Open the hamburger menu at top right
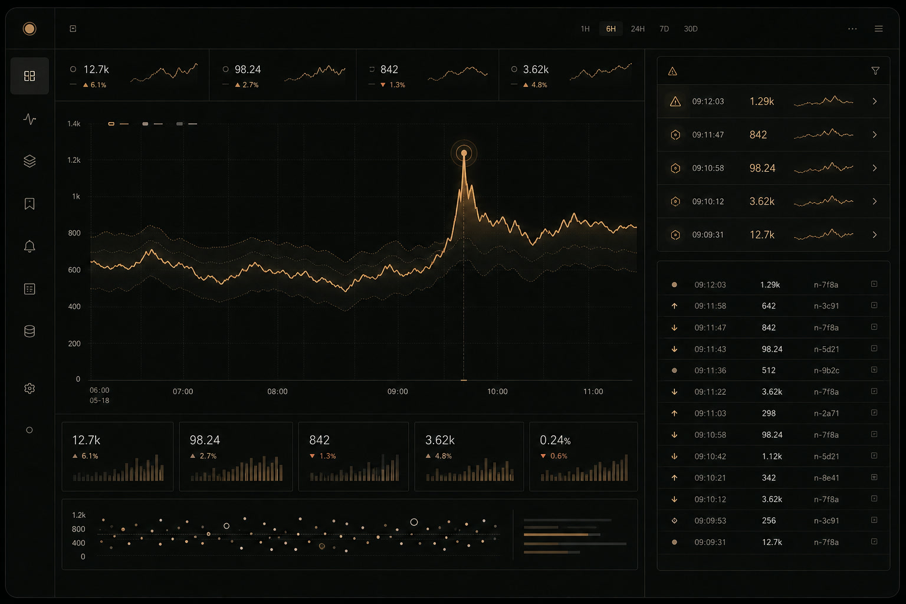This screenshot has width=906, height=604. [878, 28]
